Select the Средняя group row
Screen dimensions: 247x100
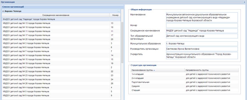pos(184,86)
